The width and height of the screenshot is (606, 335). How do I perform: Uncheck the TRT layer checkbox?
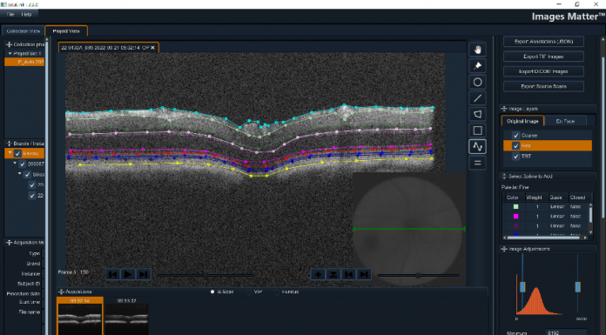tap(515, 156)
